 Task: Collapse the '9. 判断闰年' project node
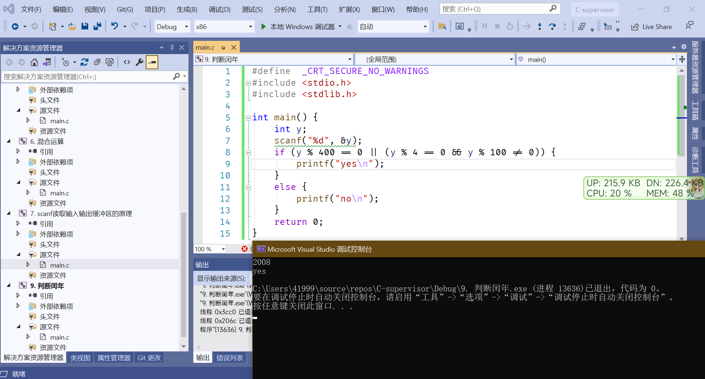(x=9, y=286)
